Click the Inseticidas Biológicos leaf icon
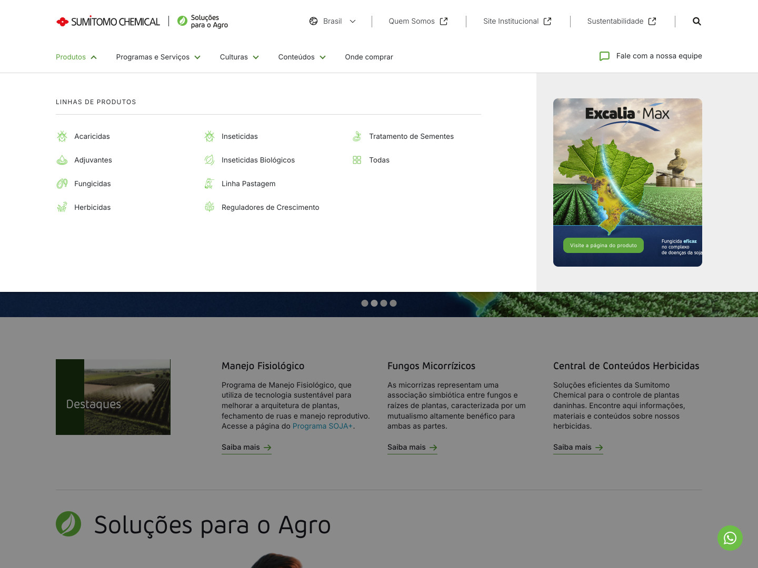 tap(210, 160)
